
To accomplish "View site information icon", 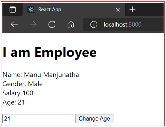I will tap(94, 25).
